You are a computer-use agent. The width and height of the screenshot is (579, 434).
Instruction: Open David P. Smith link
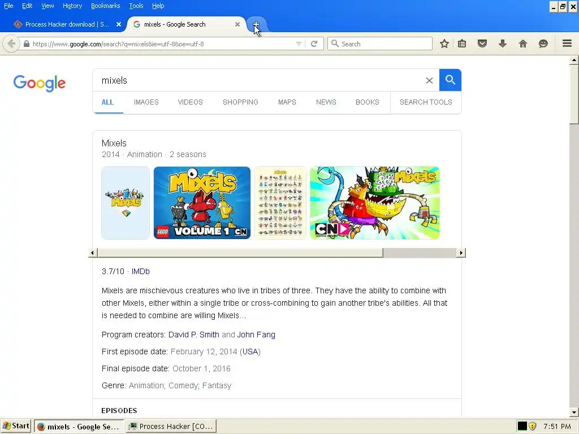coord(194,335)
